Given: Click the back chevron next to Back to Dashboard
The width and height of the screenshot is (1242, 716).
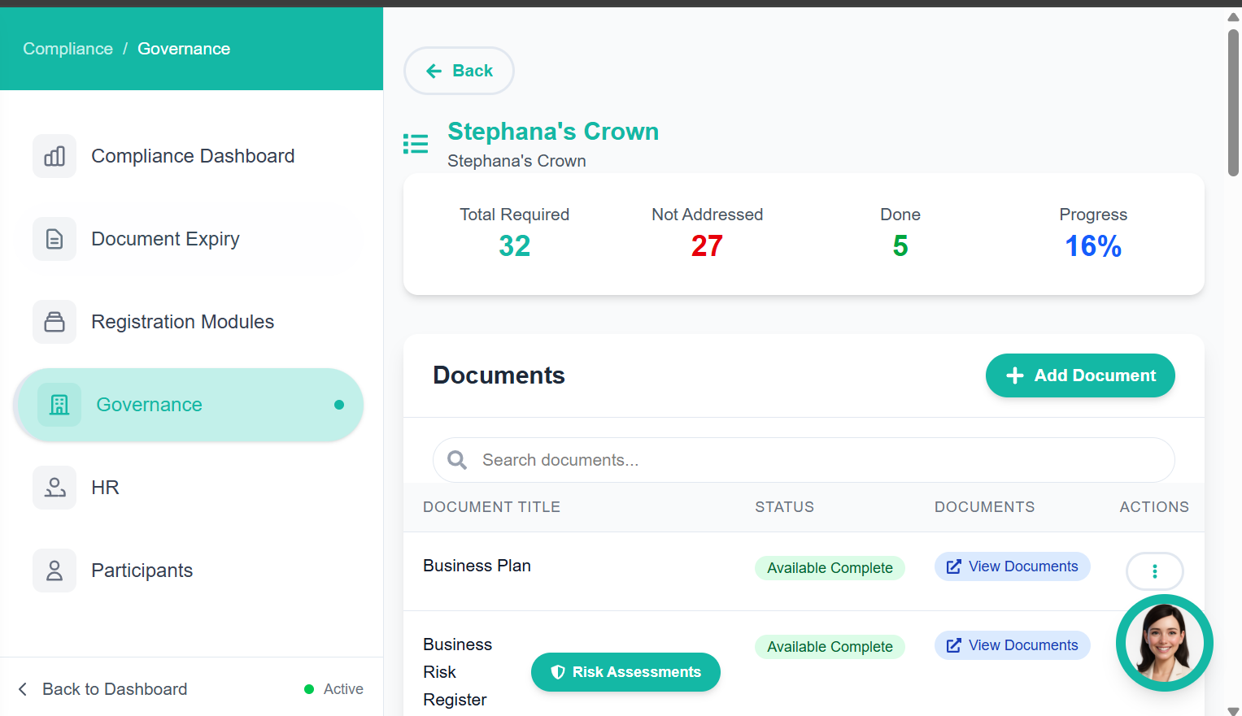Looking at the screenshot, I should pos(22,689).
